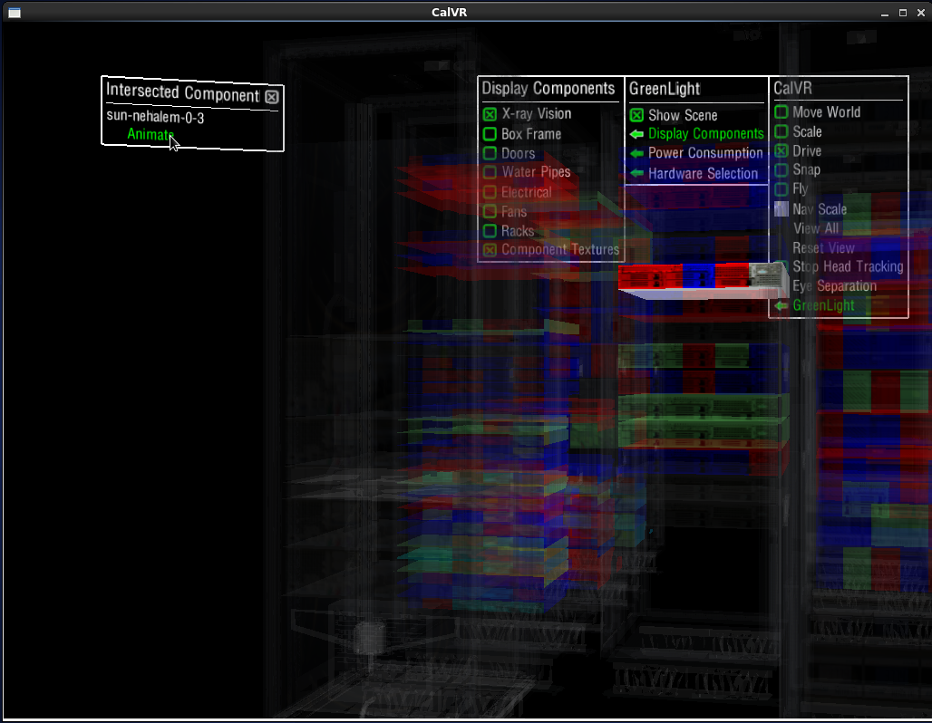Enable the Doors display checkbox

click(x=490, y=154)
